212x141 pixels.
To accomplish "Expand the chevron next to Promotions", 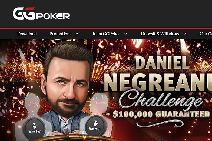I will (x=77, y=34).
